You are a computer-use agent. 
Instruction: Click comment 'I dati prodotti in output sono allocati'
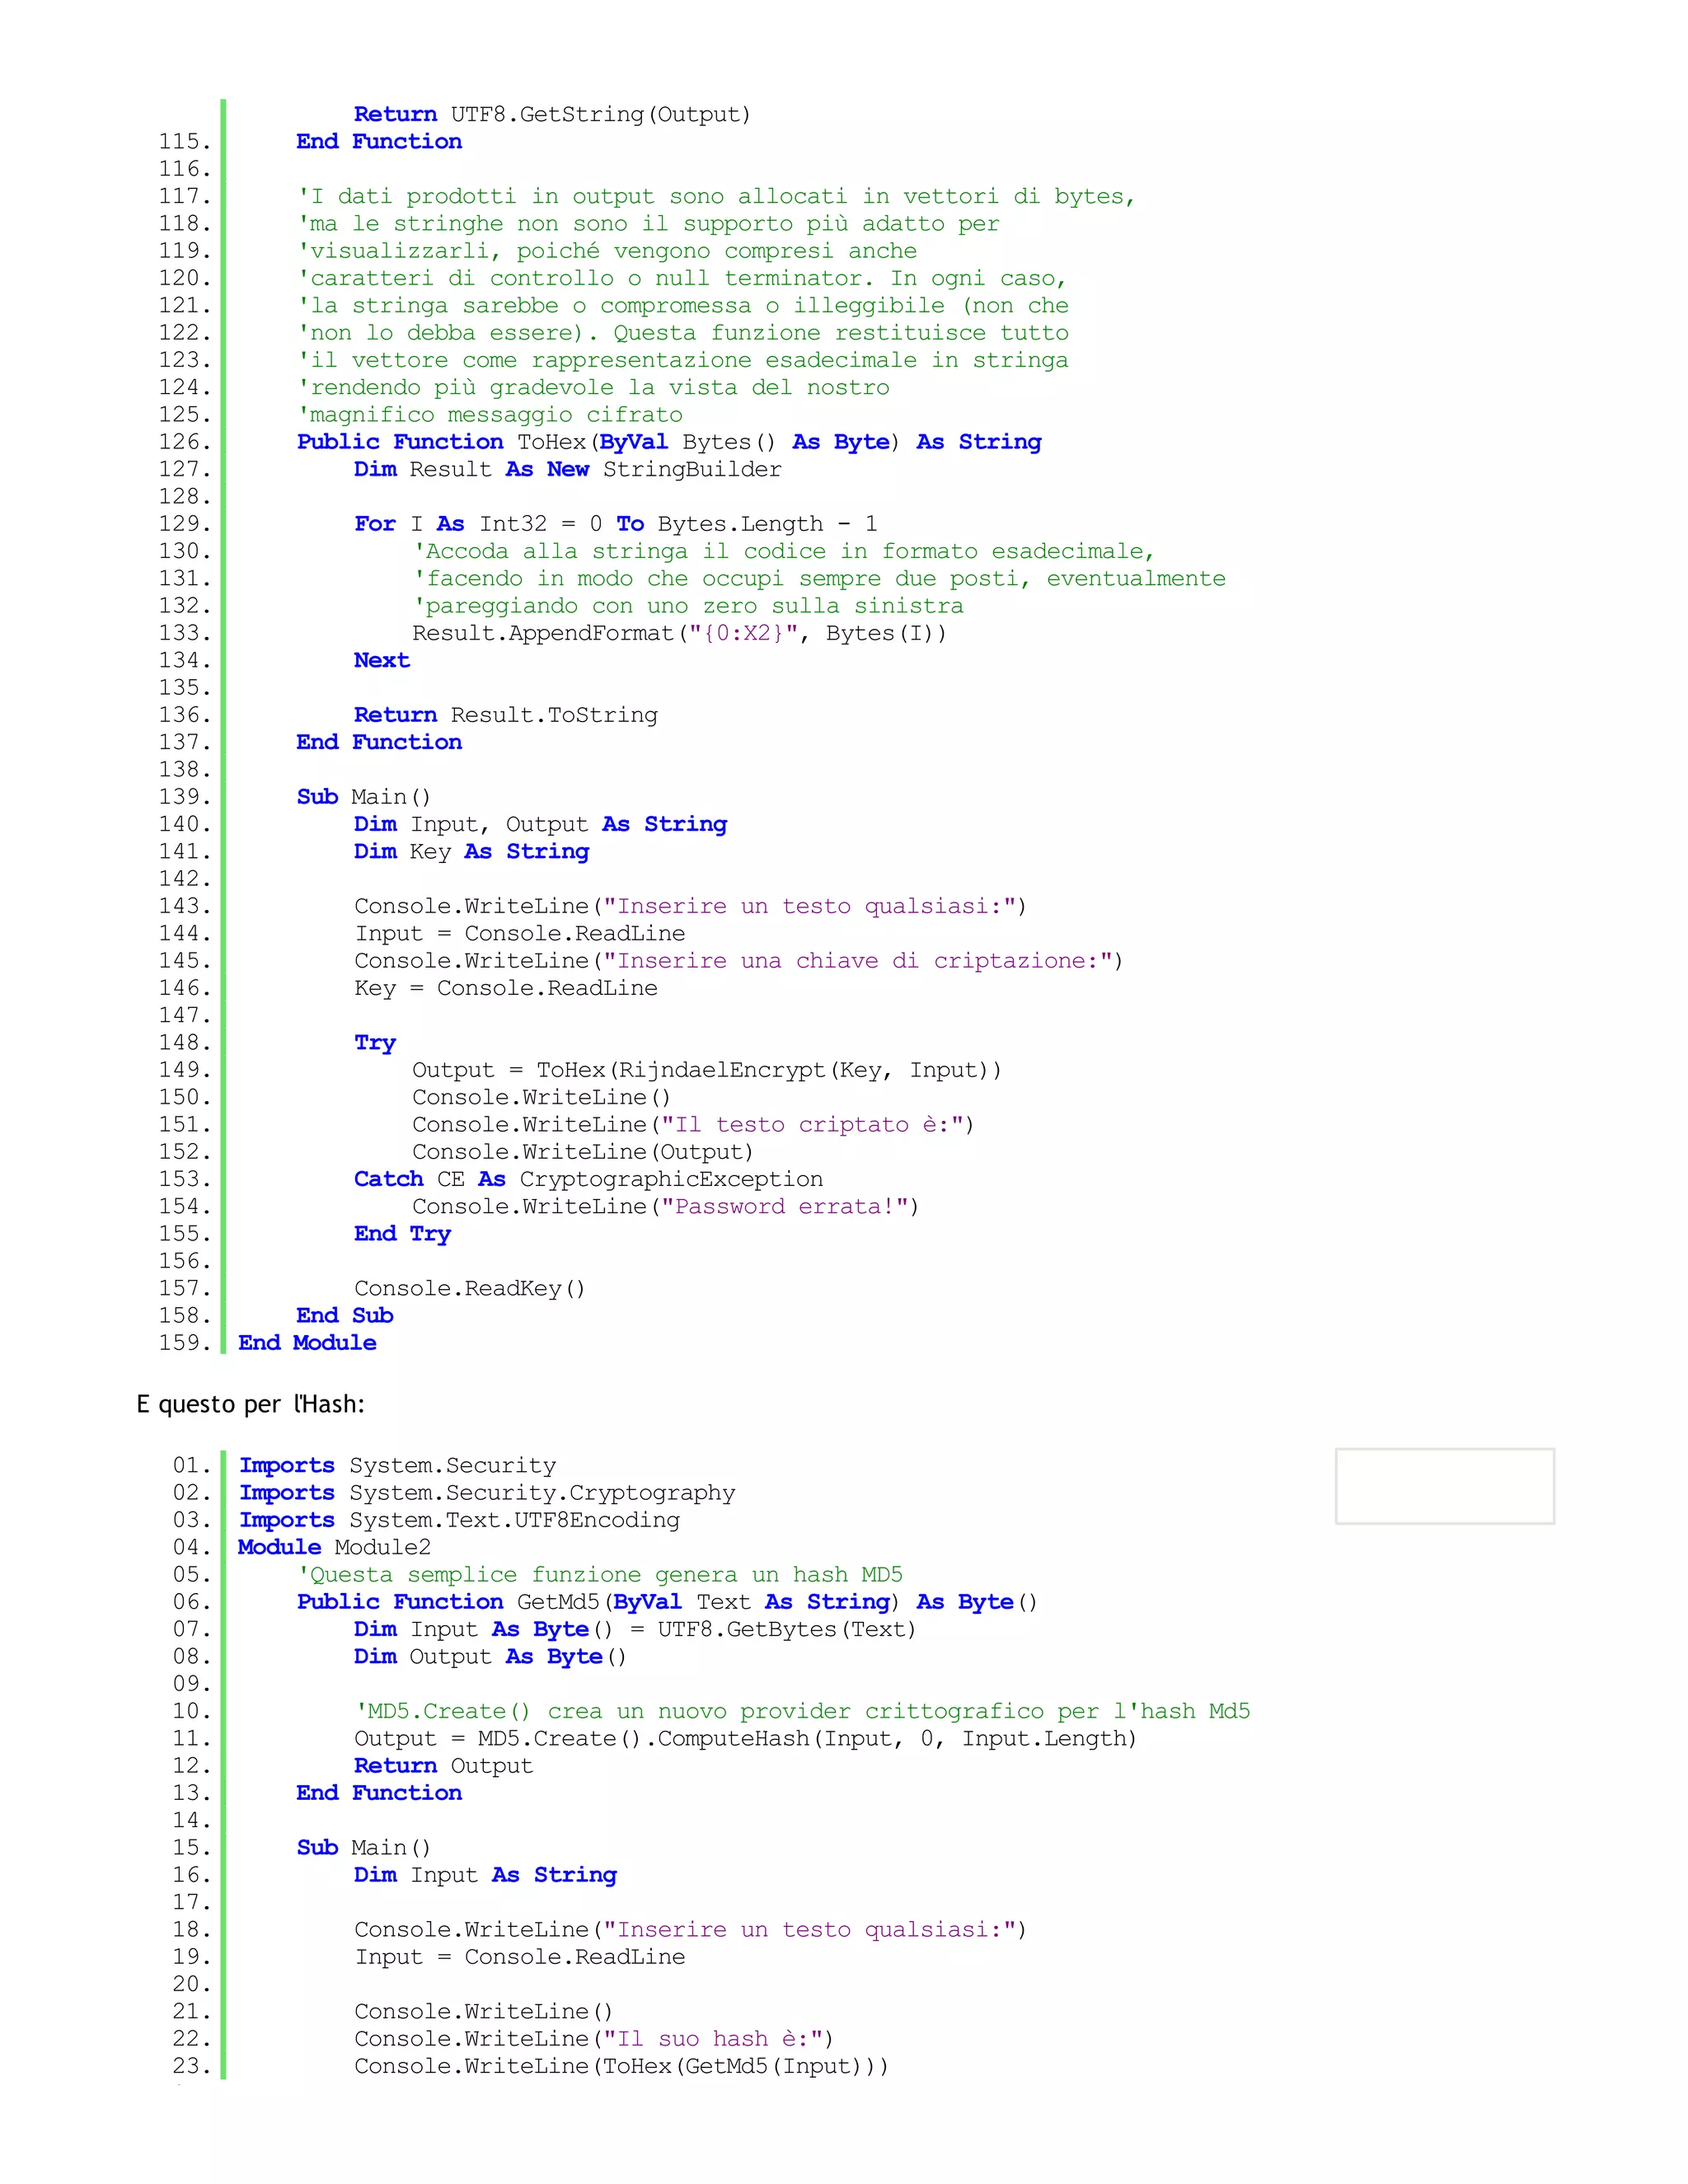pyautogui.click(x=716, y=196)
